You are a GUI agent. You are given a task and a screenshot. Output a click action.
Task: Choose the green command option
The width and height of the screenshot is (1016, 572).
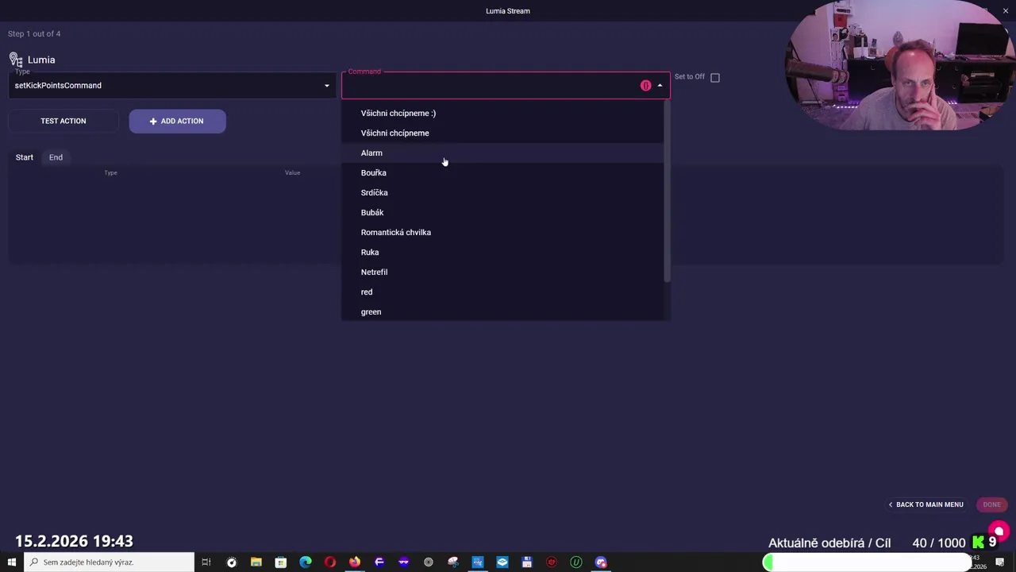coord(503,311)
